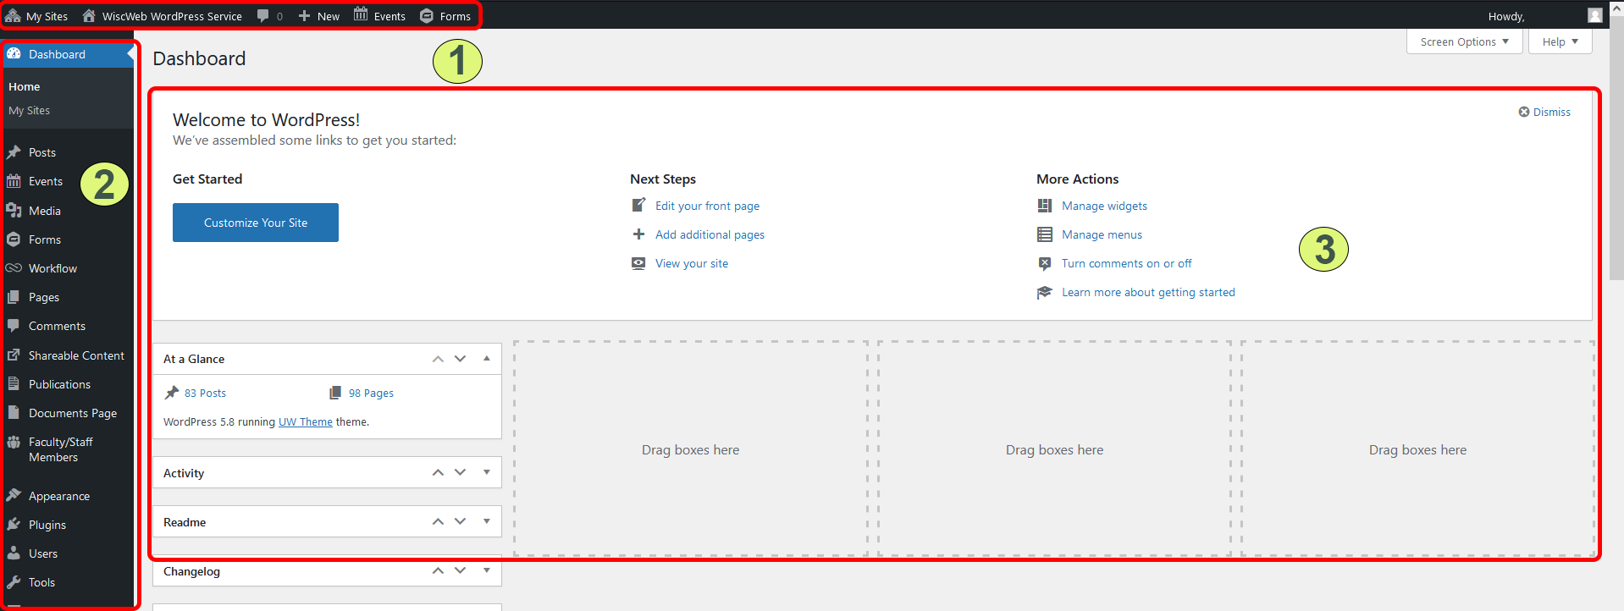Click the Changelog widget title
The width and height of the screenshot is (1624, 611).
(191, 571)
